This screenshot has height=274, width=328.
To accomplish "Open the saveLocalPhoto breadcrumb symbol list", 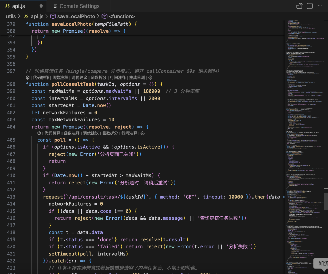I will (x=76, y=16).
